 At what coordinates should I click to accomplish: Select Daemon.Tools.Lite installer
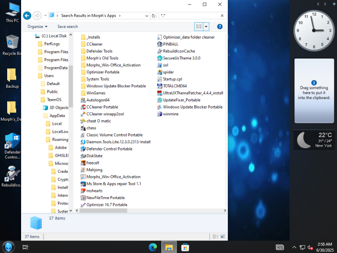pos(115,142)
